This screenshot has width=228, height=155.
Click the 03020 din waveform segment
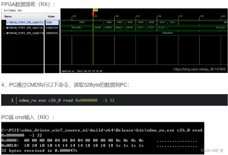(98, 28)
